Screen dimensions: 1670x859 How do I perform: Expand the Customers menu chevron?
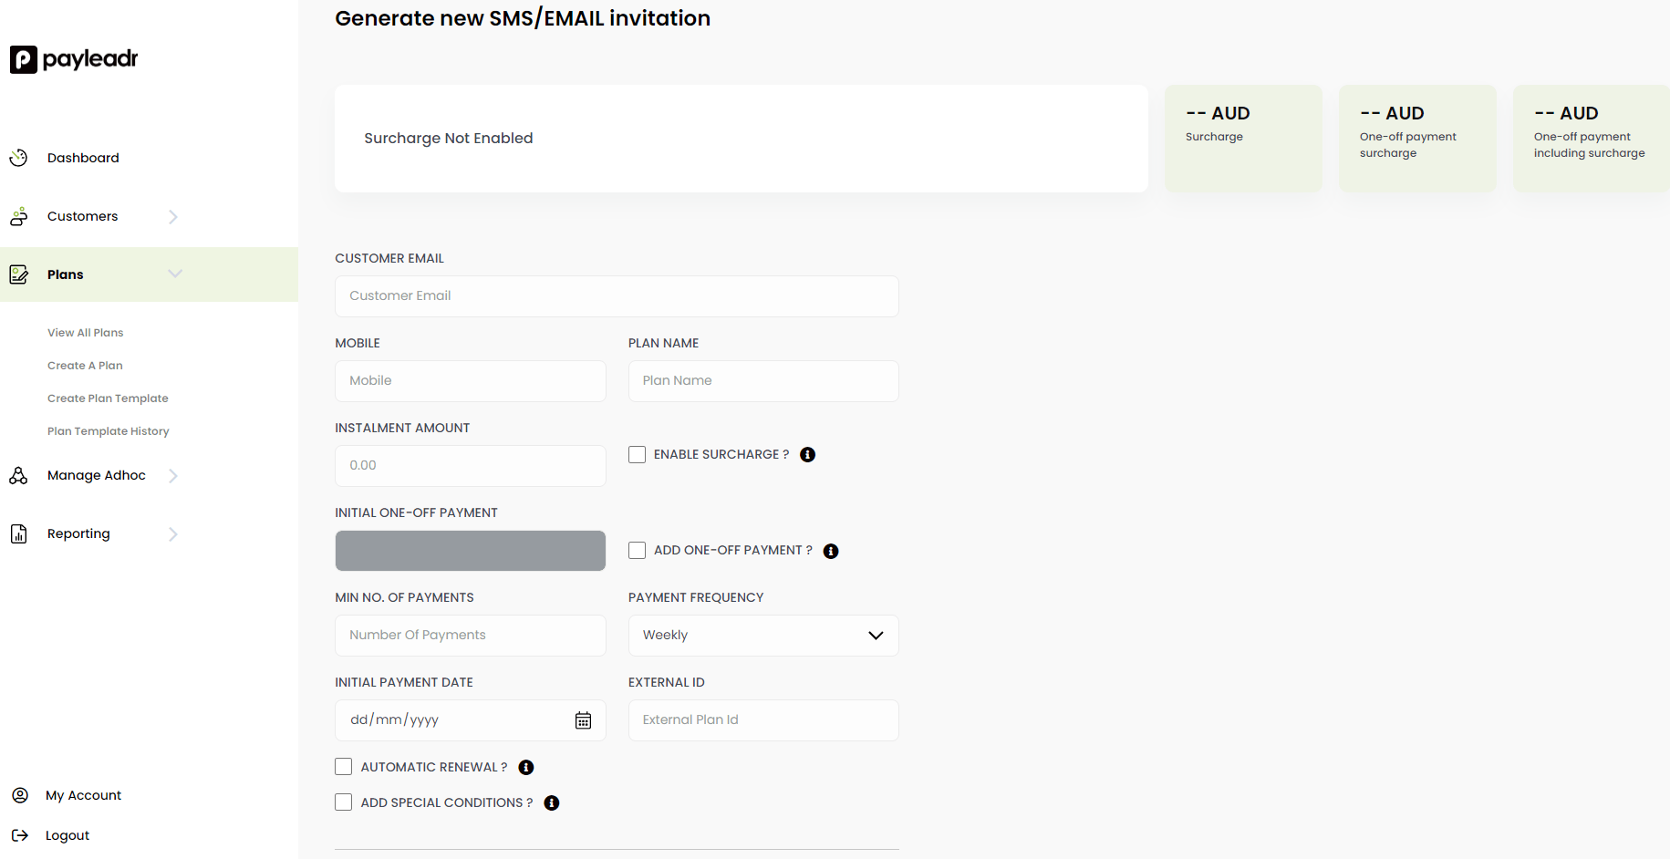click(x=173, y=217)
